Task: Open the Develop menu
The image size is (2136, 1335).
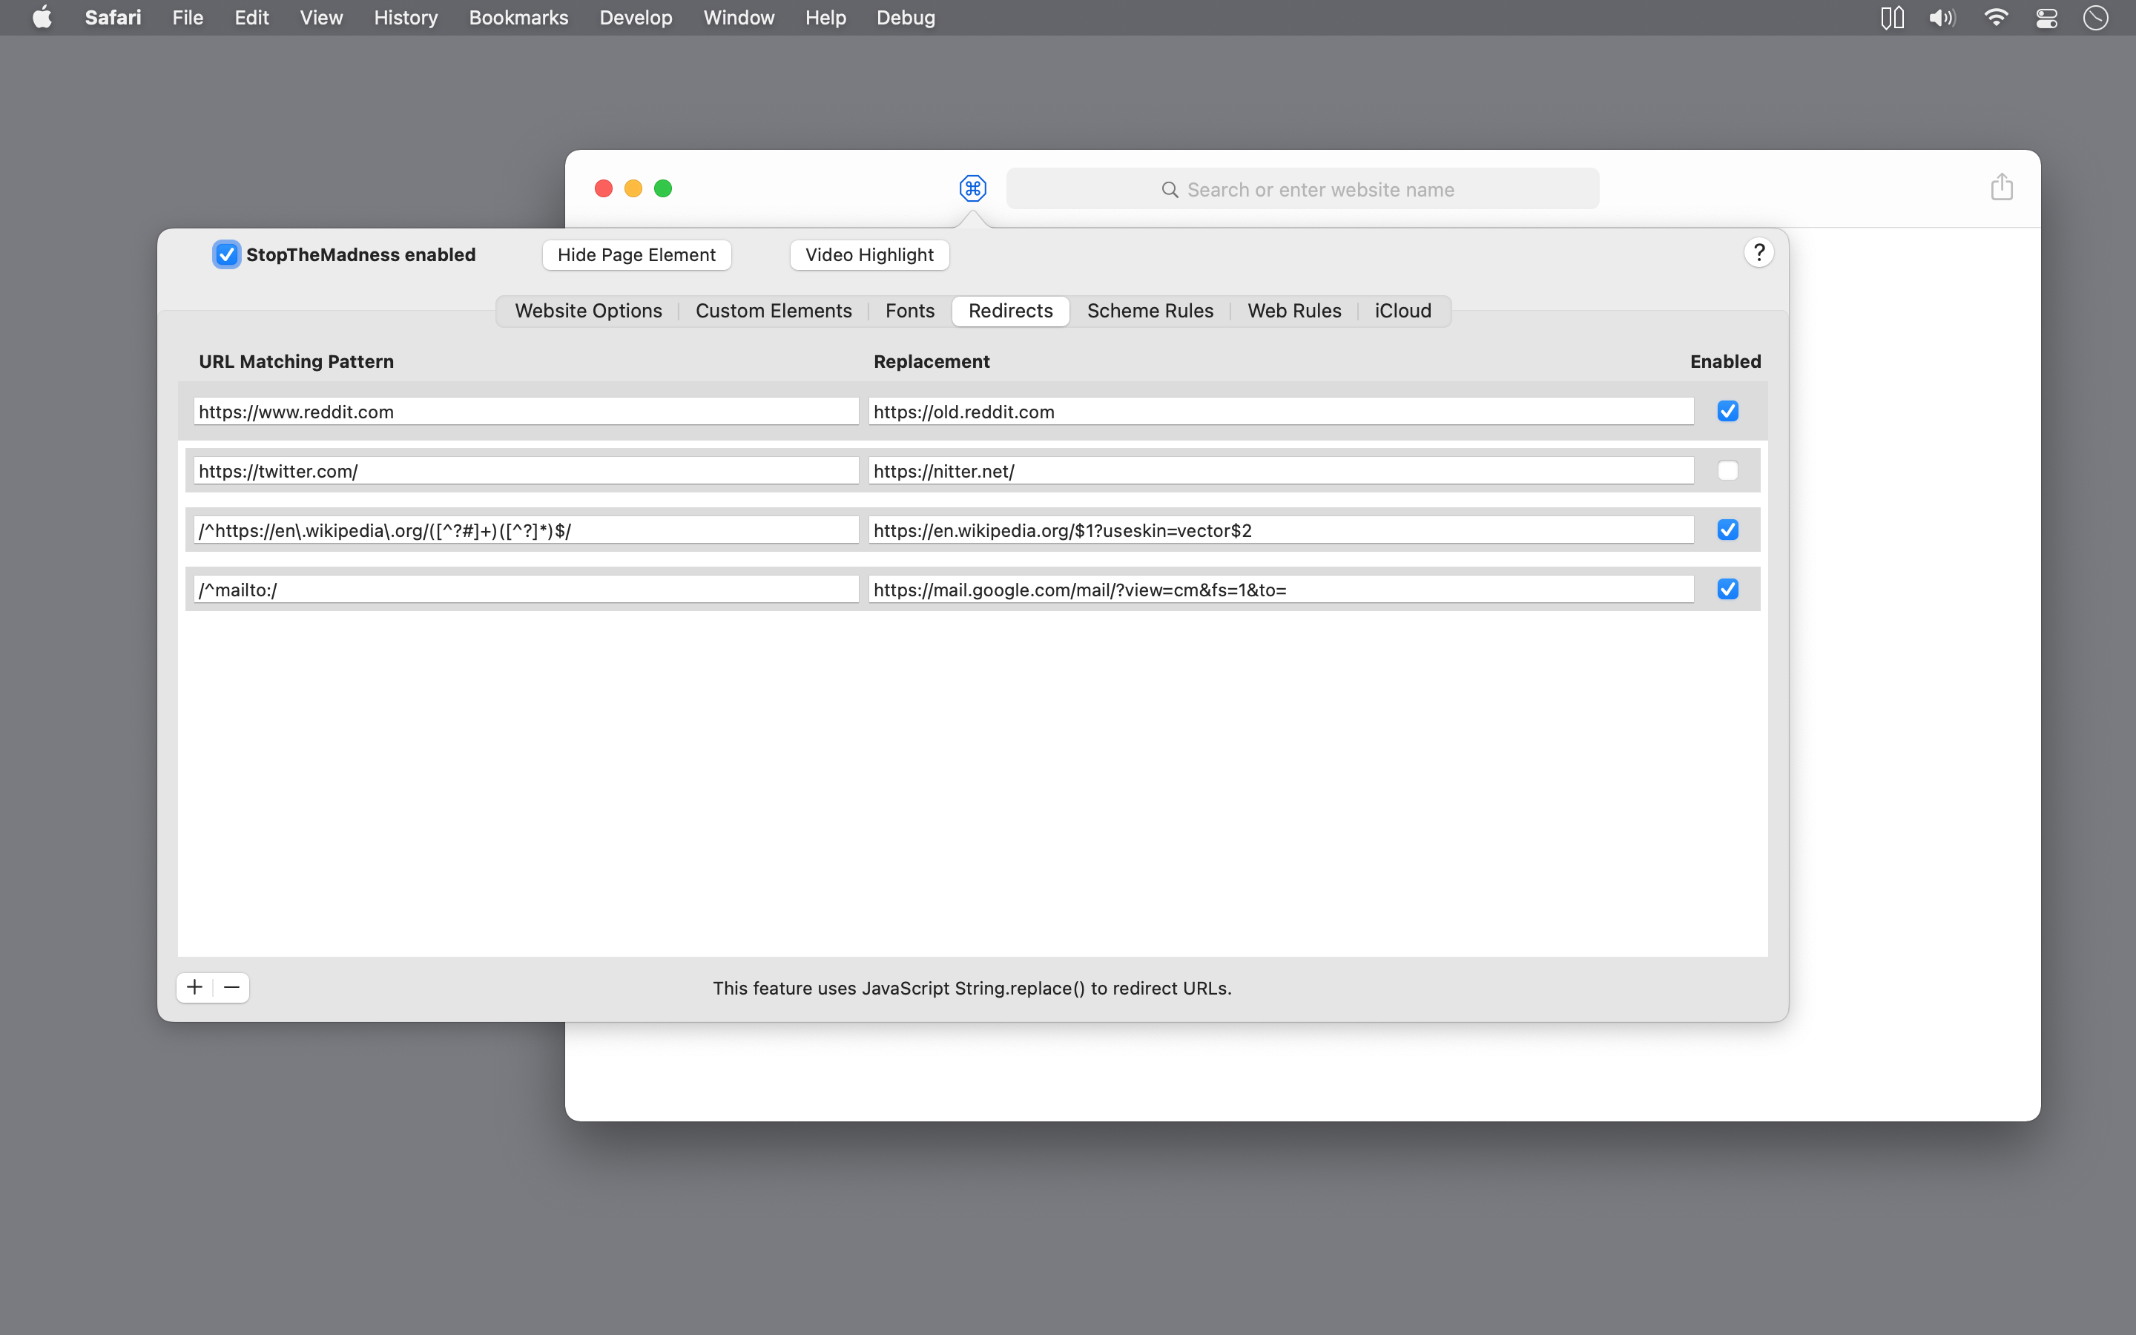Action: pyautogui.click(x=636, y=18)
